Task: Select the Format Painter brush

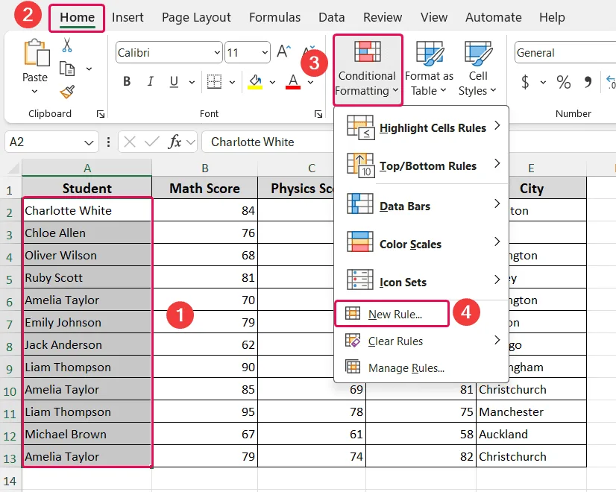Action: click(x=67, y=92)
